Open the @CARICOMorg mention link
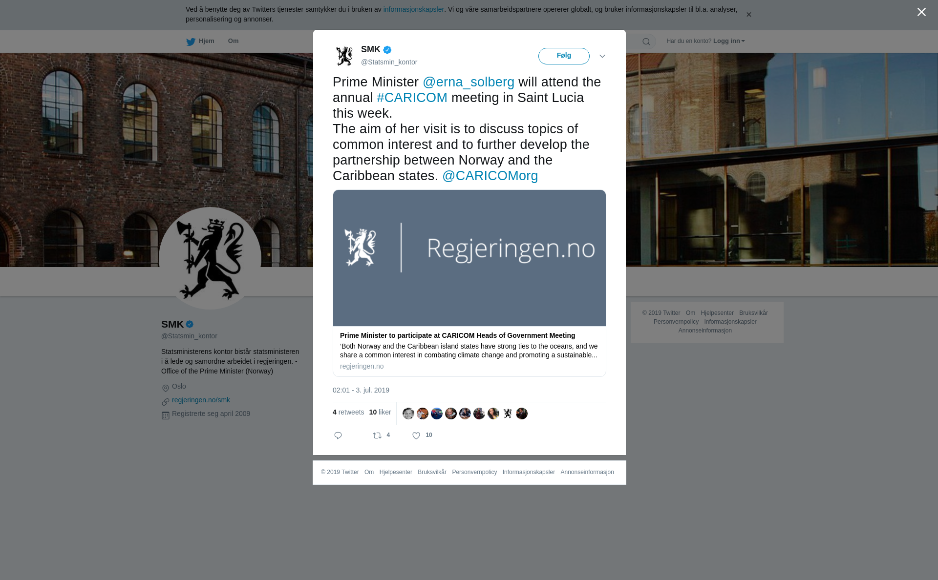The height and width of the screenshot is (580, 938). coord(490,176)
